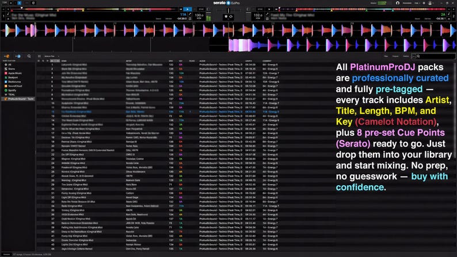Open the Stems crate in sidebar
This screenshot has height=257, width=457.
11,69
